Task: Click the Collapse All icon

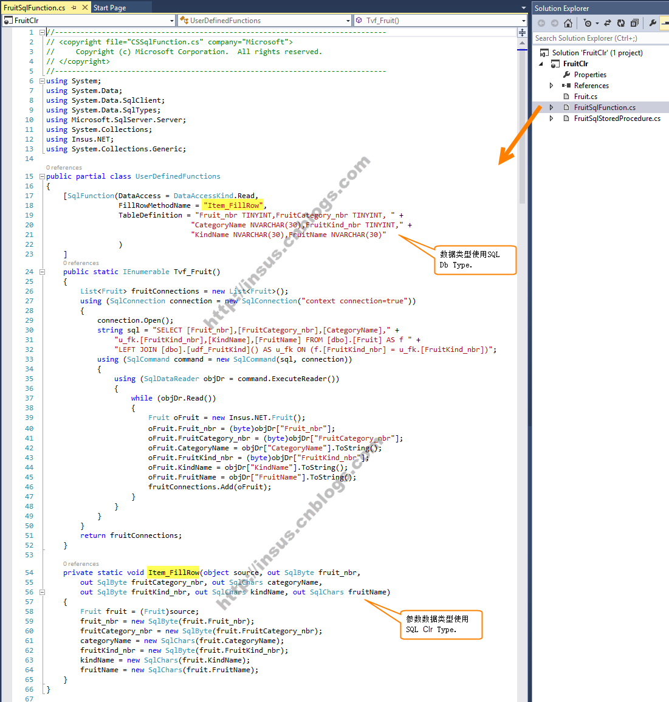Action: [x=634, y=23]
